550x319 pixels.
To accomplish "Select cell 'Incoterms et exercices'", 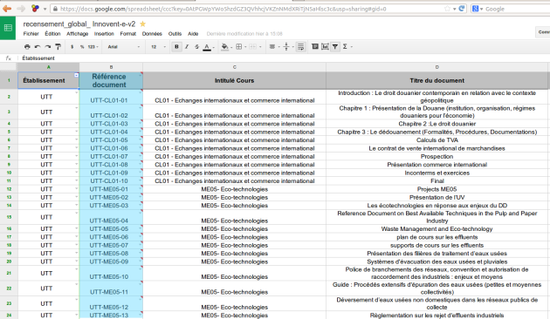I will click(437, 173).
